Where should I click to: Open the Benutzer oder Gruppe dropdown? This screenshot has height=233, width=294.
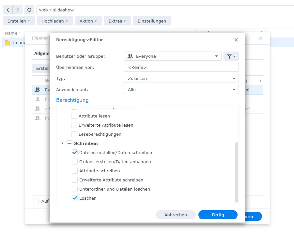click(x=173, y=56)
